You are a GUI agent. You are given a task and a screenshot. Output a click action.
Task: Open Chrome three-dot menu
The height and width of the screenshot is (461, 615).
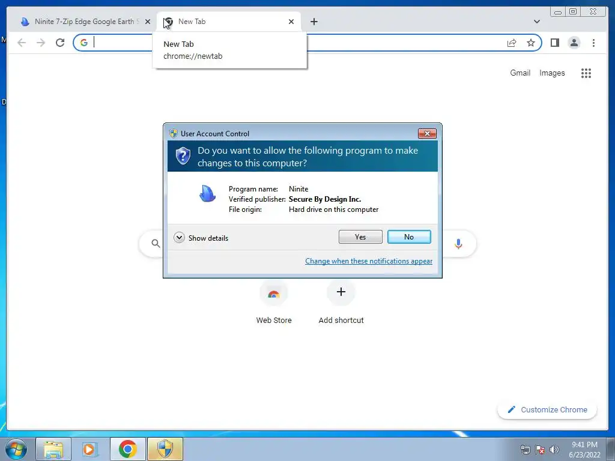click(x=593, y=43)
